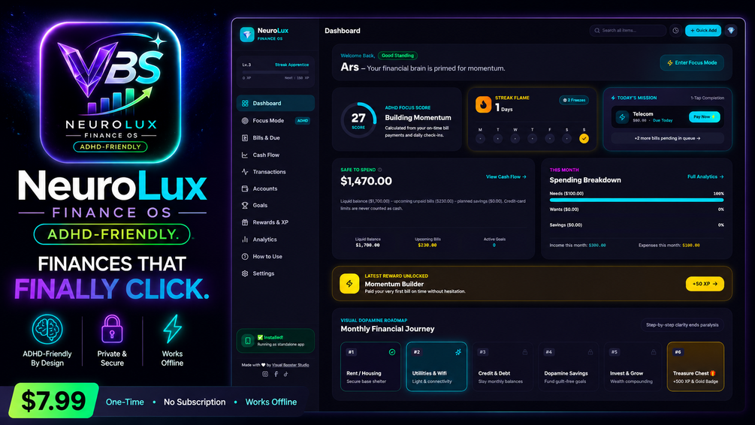The width and height of the screenshot is (755, 425).
Task: Click the Quick Add button
Action: [x=703, y=30]
